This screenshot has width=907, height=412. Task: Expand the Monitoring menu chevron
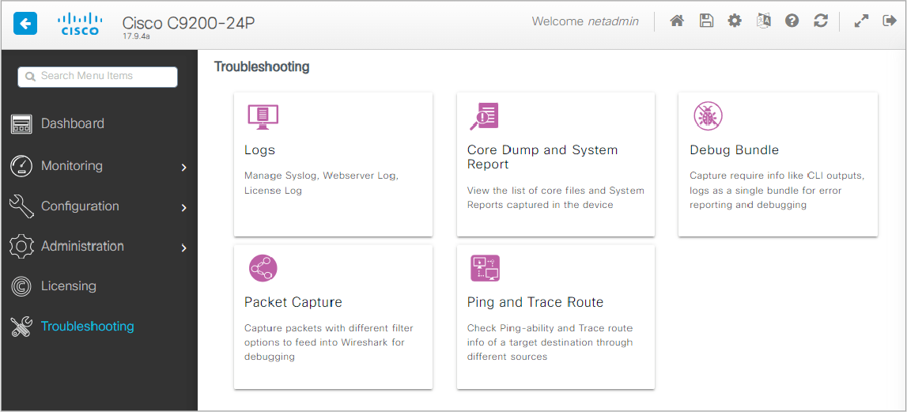coord(184,167)
